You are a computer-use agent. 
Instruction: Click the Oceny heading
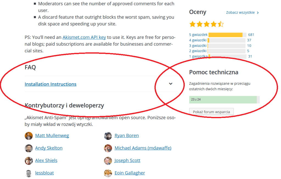(198, 12)
